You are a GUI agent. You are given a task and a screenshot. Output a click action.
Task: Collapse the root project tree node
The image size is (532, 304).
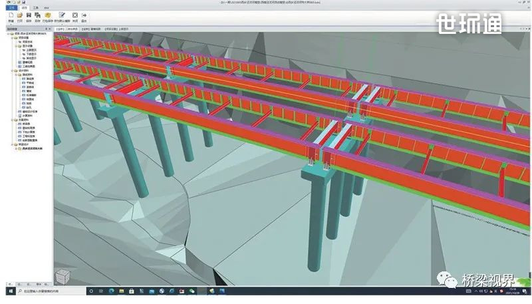(x=8, y=34)
